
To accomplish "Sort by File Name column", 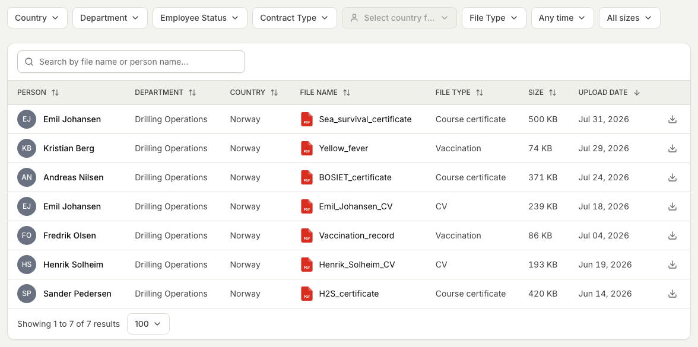I will coord(325,93).
